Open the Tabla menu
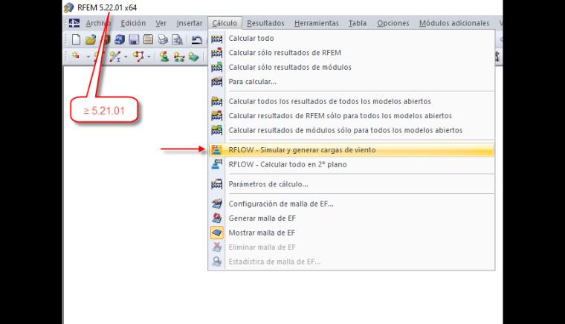The height and width of the screenshot is (324, 565). point(358,23)
